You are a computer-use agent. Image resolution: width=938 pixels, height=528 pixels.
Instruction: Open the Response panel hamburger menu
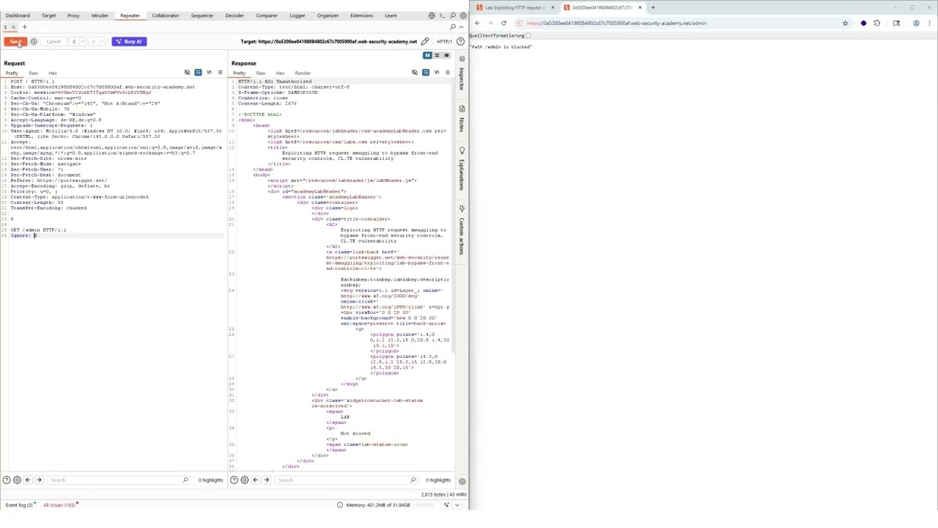(x=447, y=73)
